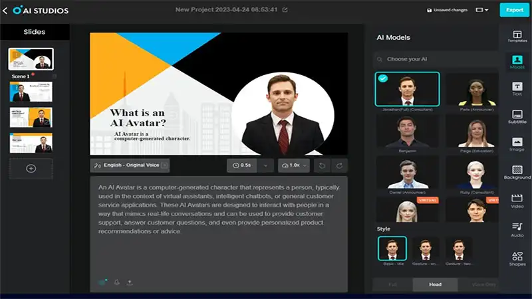Click the 0.5s pause duration button
The height and width of the screenshot is (299, 532).
(242, 165)
